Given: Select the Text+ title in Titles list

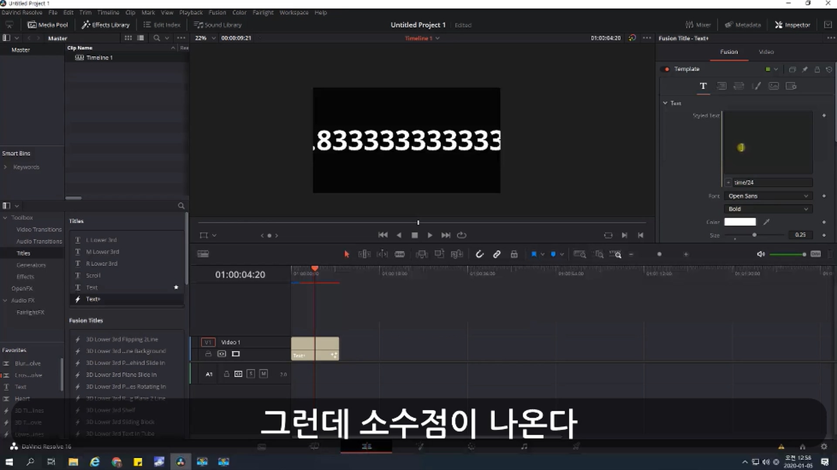Looking at the screenshot, I should [93, 299].
